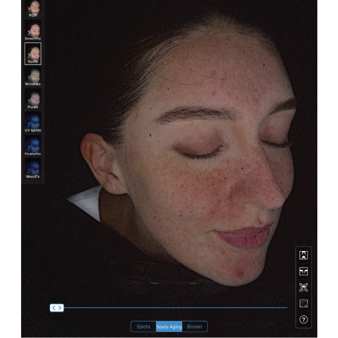338x338 pixels.
Task: Open the vertical split face comparison view
Action: click(x=303, y=255)
